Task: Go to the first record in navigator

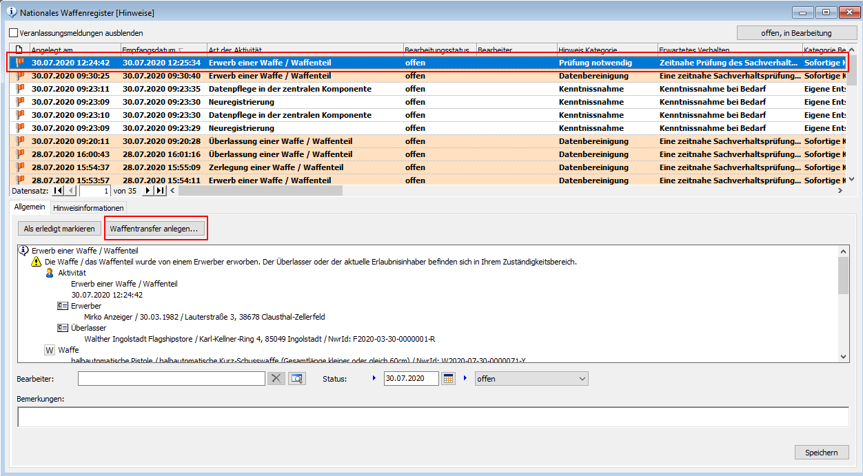Action: (59, 191)
